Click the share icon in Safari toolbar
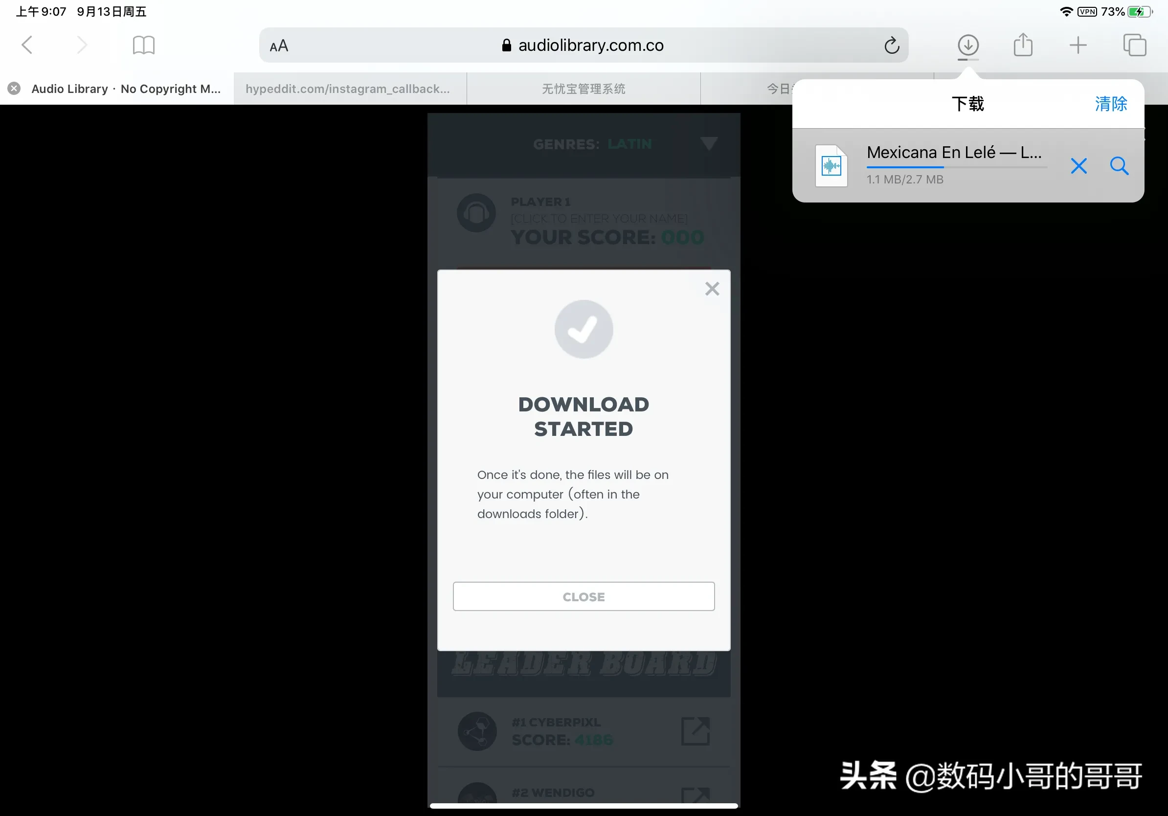Screen dimensions: 1168x816 click(x=1023, y=45)
